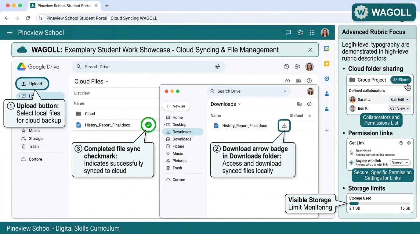Reload the browser page
Viewport: 420px width, 234px height.
click(28, 18)
